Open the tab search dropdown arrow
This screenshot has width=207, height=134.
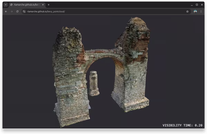(x=6, y=5)
